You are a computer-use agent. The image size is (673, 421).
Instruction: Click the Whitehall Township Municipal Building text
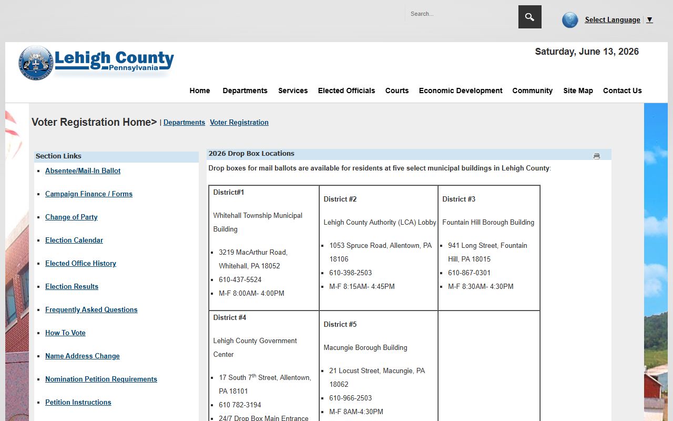[258, 222]
